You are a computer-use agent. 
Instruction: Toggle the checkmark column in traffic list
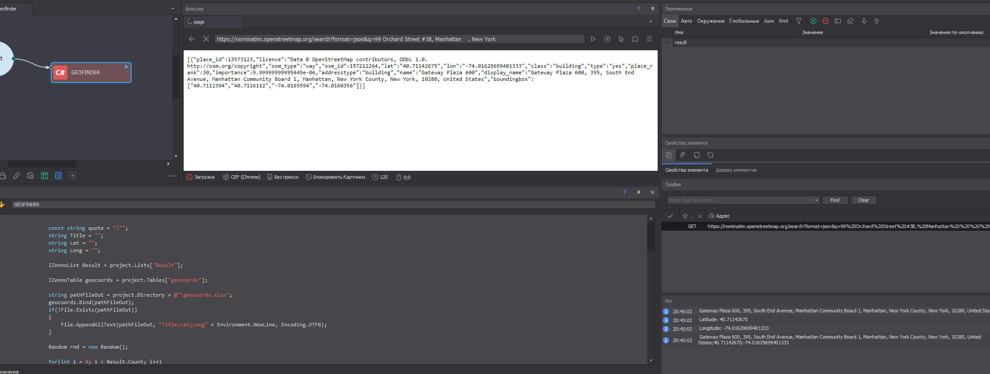(x=670, y=216)
